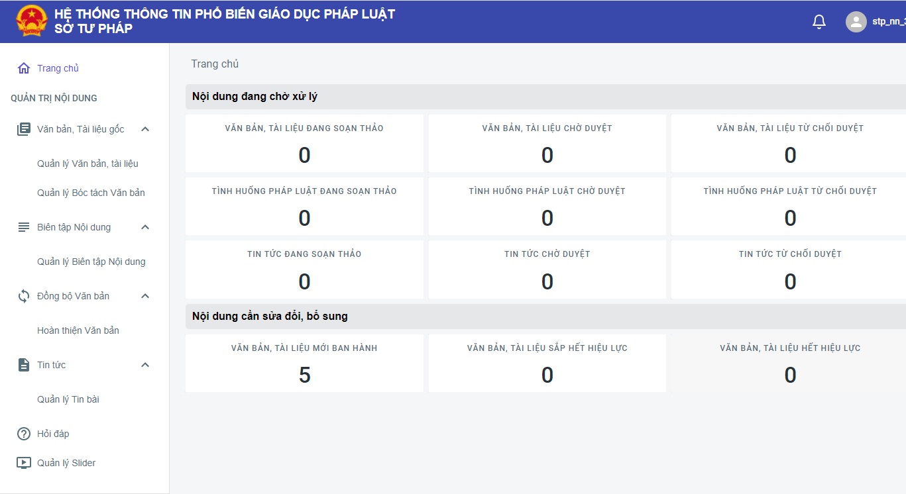Click the Biên tập Nội dung icon
906x494 pixels.
24,227
